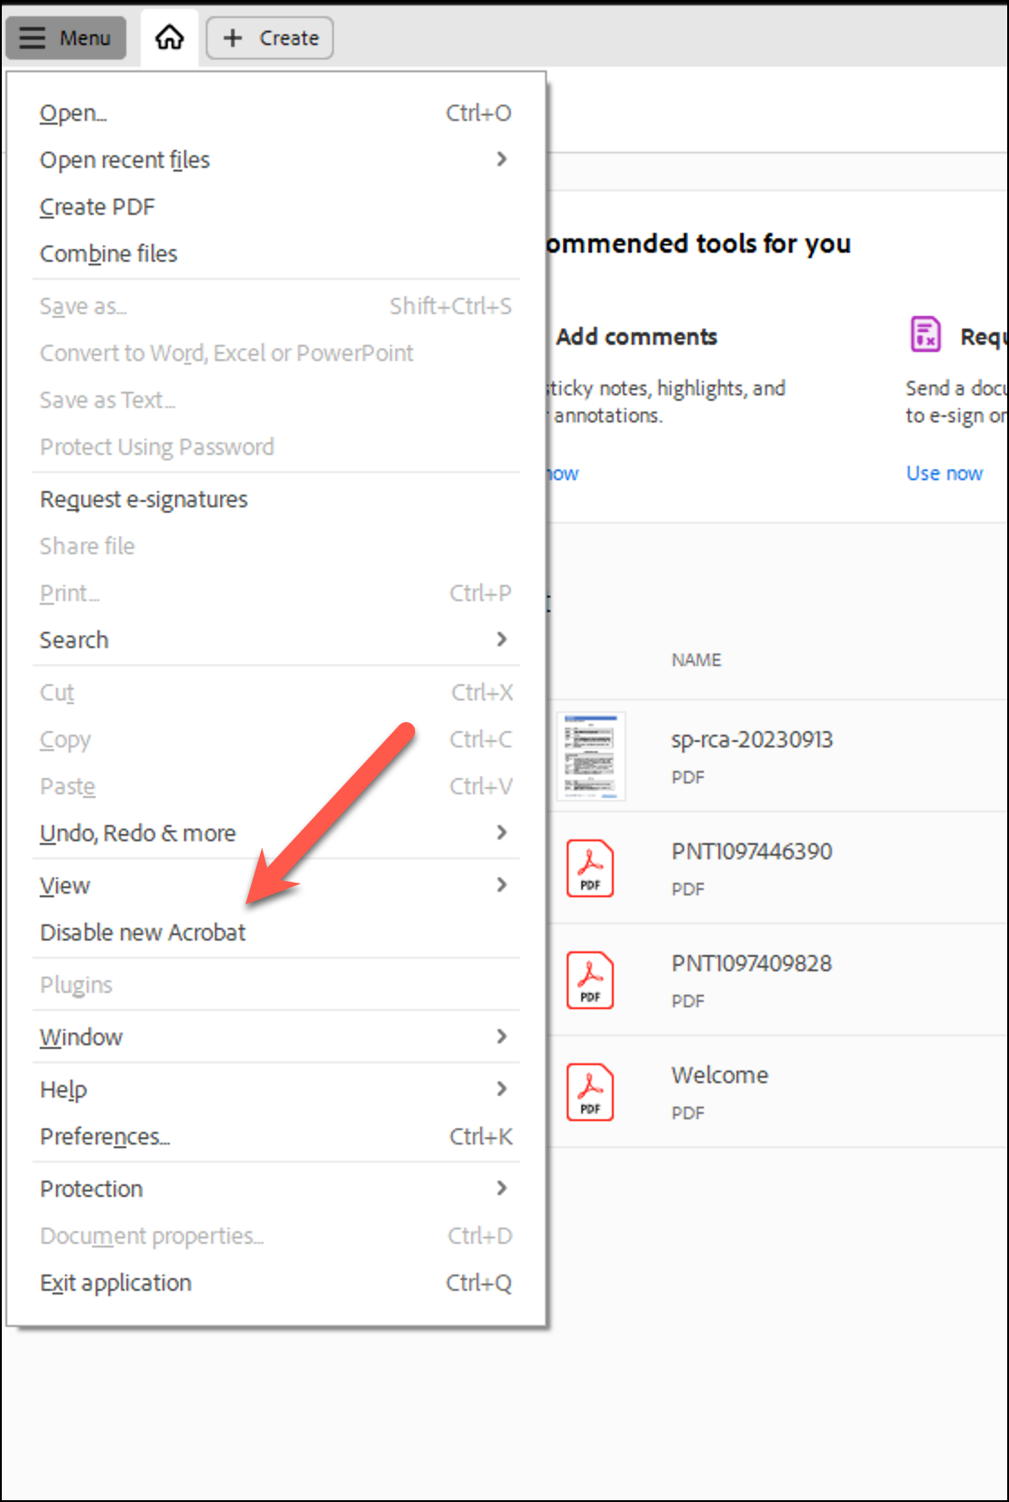Click the Paste menu entry
Screen dimensions: 1009x1502
tap(275, 786)
